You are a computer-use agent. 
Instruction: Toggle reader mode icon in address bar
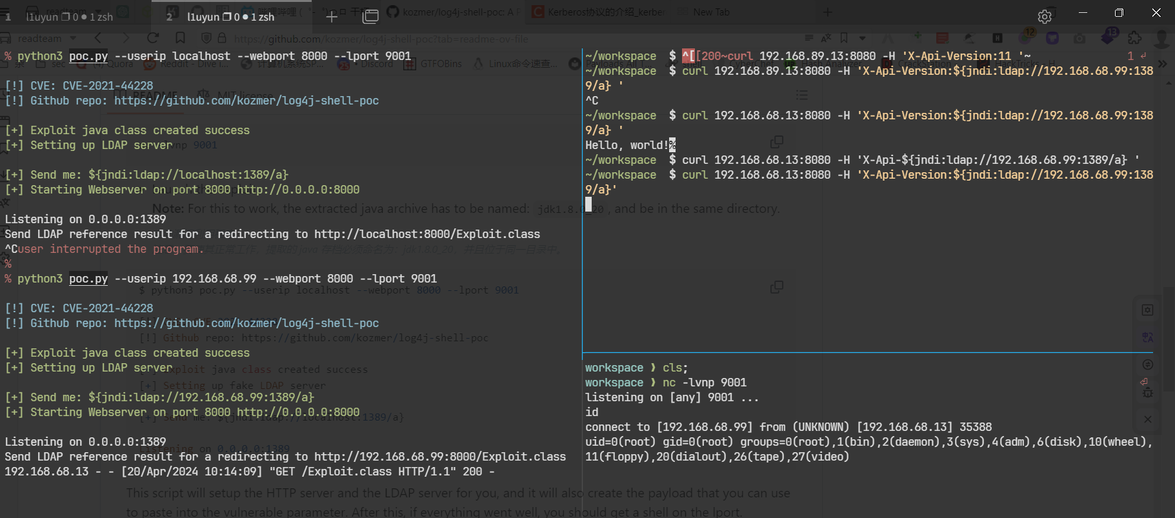[808, 38]
